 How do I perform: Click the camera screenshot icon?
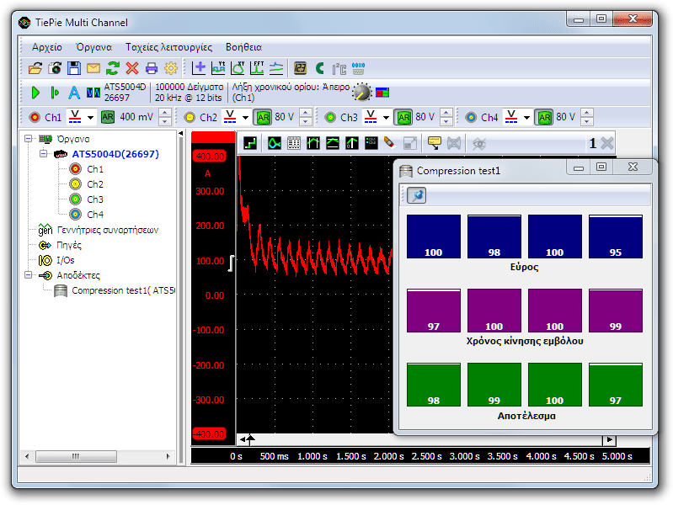pyautogui.click(x=55, y=68)
